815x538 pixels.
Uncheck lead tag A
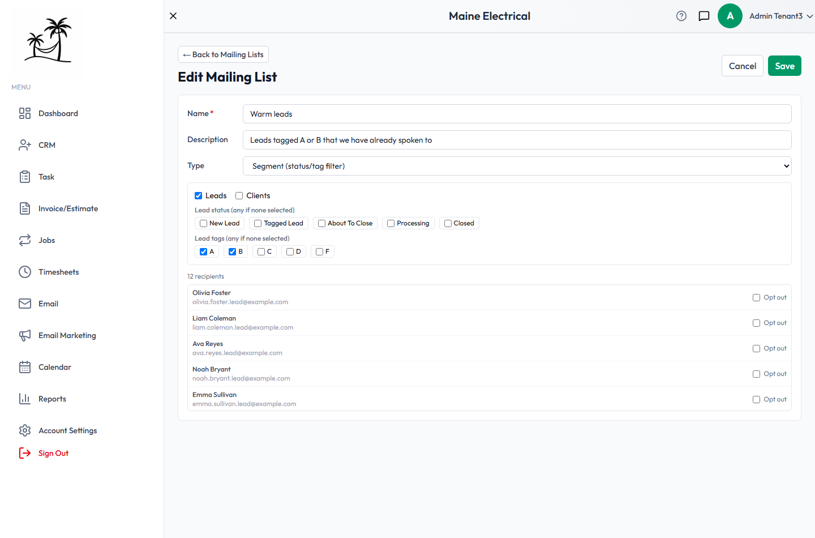pos(203,251)
